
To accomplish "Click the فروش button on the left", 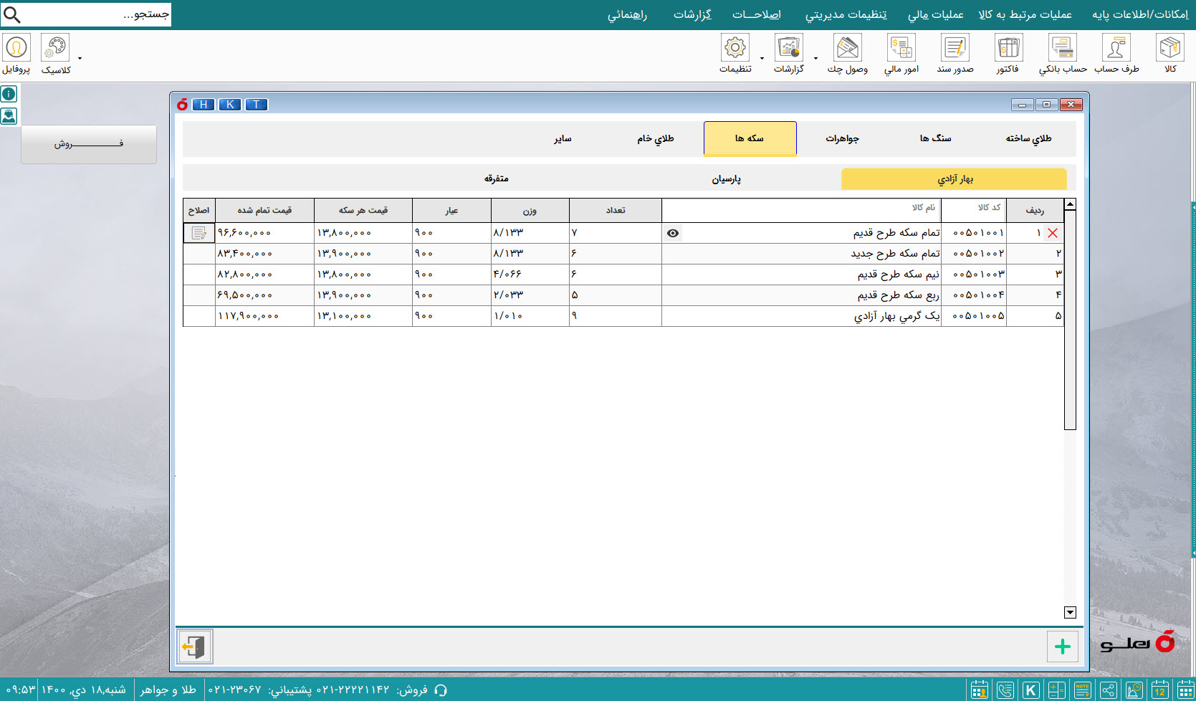I will (89, 144).
